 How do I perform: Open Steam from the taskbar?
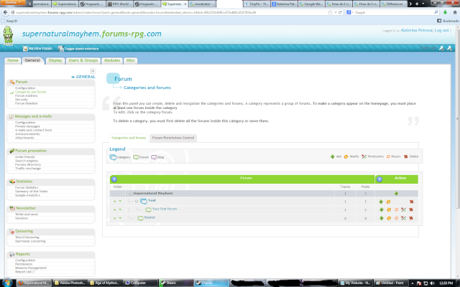[175, 283]
